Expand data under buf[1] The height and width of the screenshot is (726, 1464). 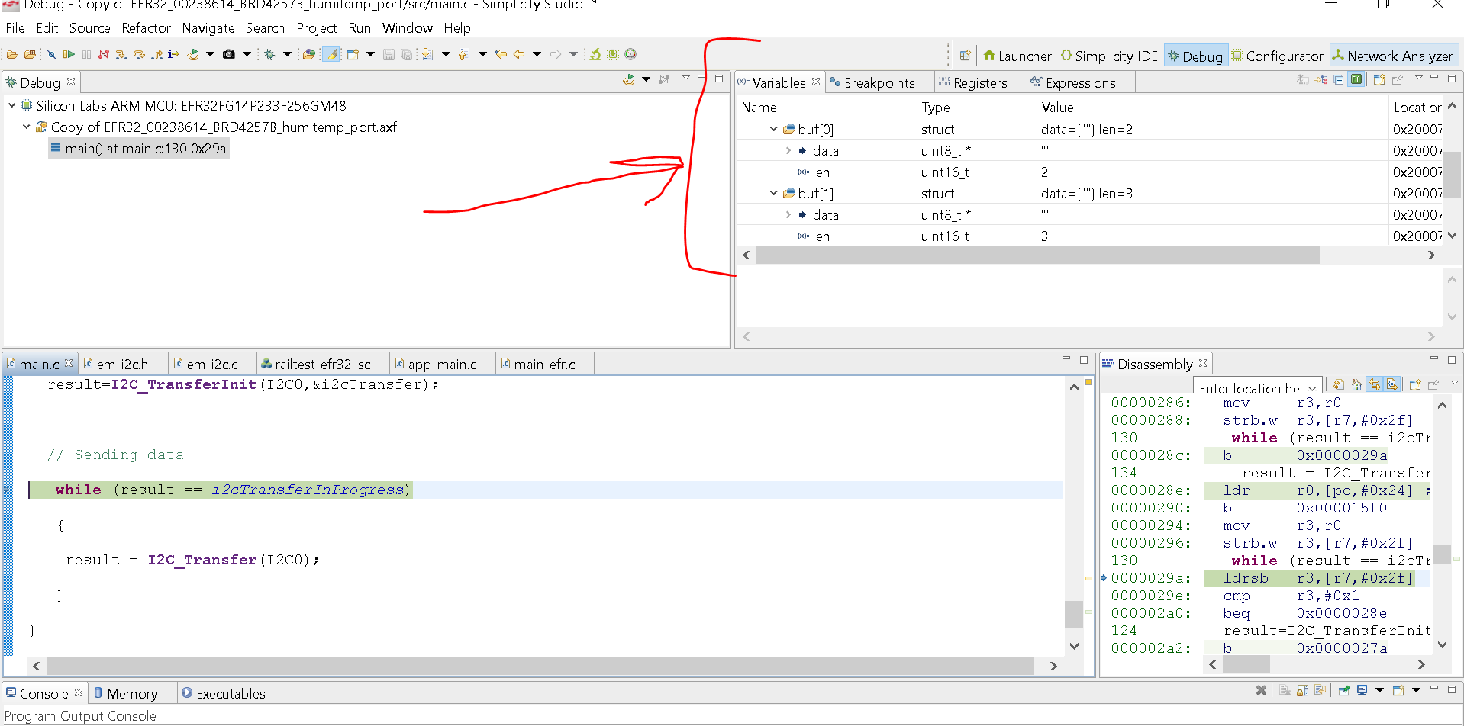click(788, 215)
